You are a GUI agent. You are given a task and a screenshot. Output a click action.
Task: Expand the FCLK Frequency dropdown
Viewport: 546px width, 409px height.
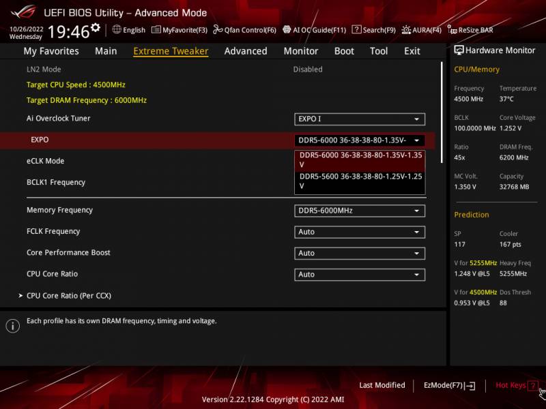(360, 232)
